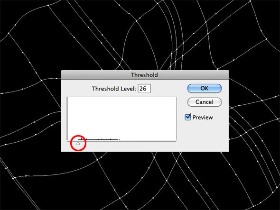Click the threshold slider triangle handle
The height and width of the screenshot is (210, 280).
(x=78, y=143)
